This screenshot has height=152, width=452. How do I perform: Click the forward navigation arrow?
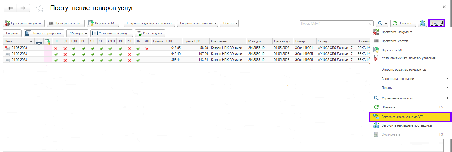point(23,8)
